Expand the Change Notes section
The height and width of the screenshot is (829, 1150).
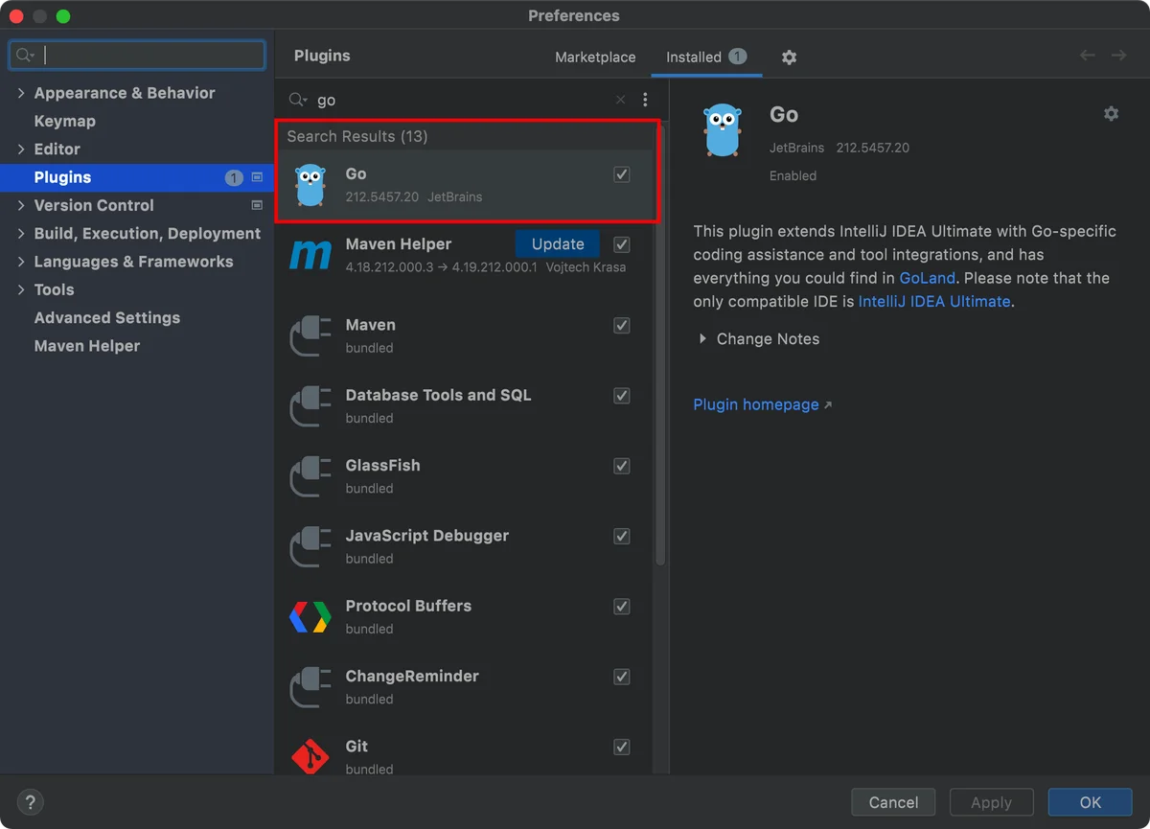pos(702,339)
